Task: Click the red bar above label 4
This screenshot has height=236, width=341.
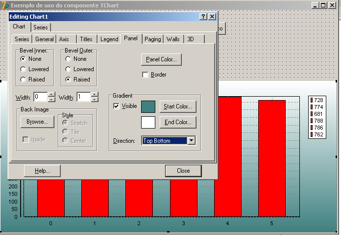Action: [x=228, y=157]
